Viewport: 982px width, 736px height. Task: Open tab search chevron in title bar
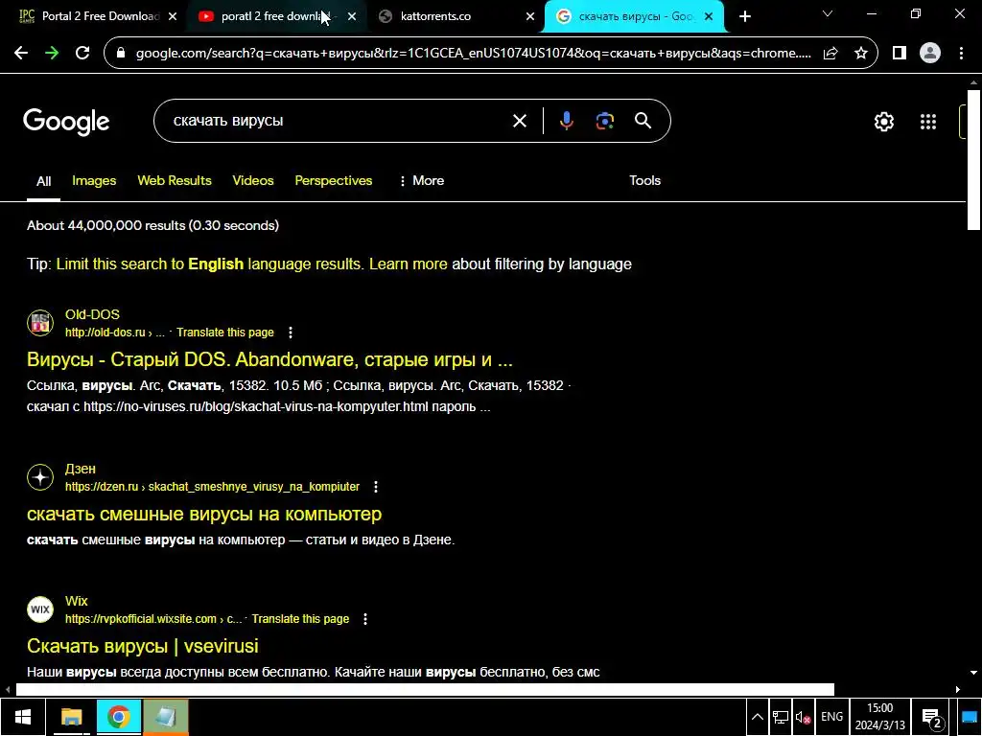point(828,13)
